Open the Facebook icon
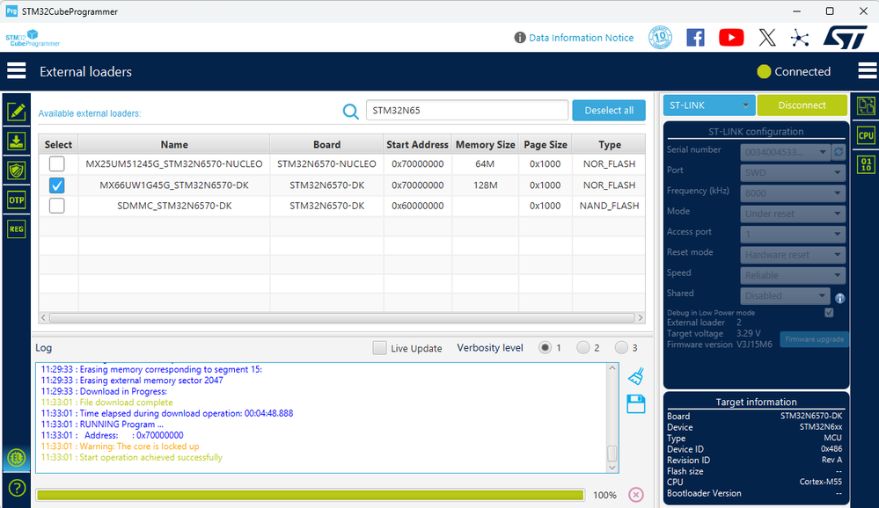 pyautogui.click(x=695, y=38)
